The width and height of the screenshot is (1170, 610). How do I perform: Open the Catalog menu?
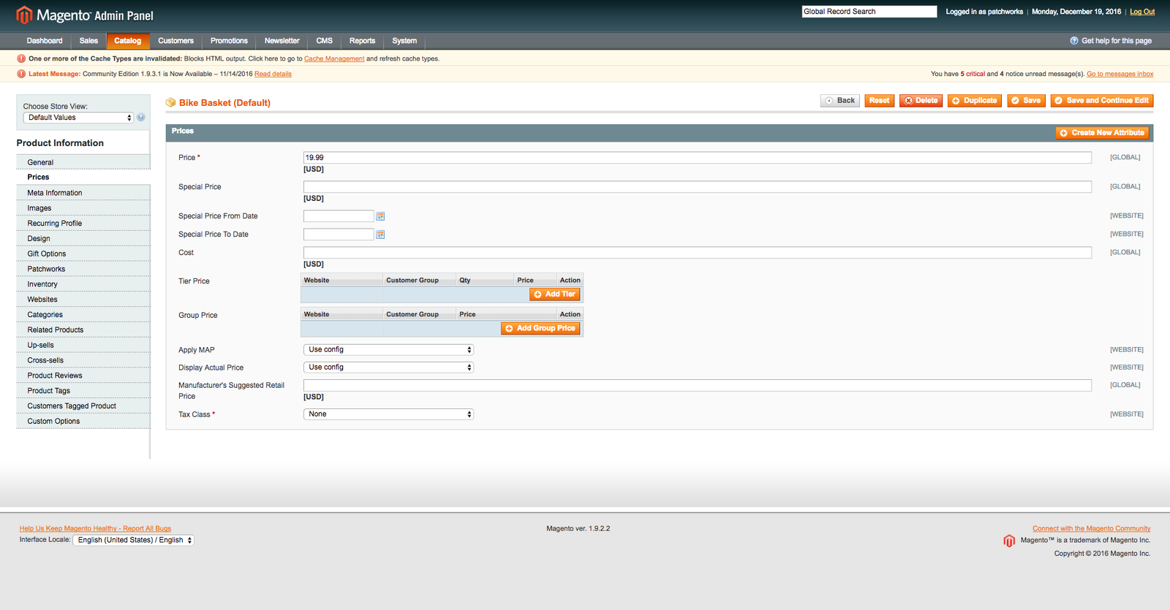[x=128, y=41]
